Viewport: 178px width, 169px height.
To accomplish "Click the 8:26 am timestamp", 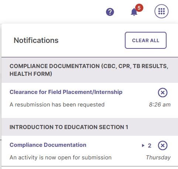I will click(x=160, y=105).
